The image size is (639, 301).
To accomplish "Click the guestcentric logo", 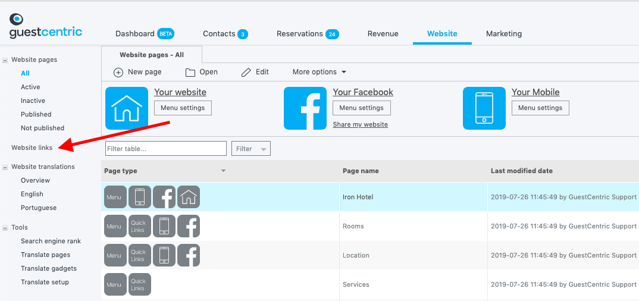I will tap(46, 26).
